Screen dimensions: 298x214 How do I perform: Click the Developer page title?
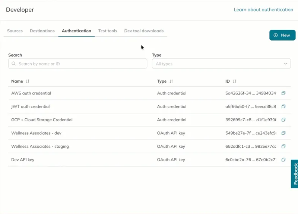point(20,10)
